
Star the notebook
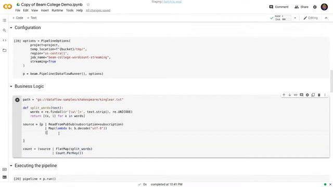click(88, 5)
